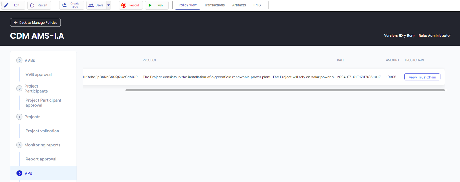Click the Edit pencil icon
Screen dimensions: 460x182
point(6,5)
